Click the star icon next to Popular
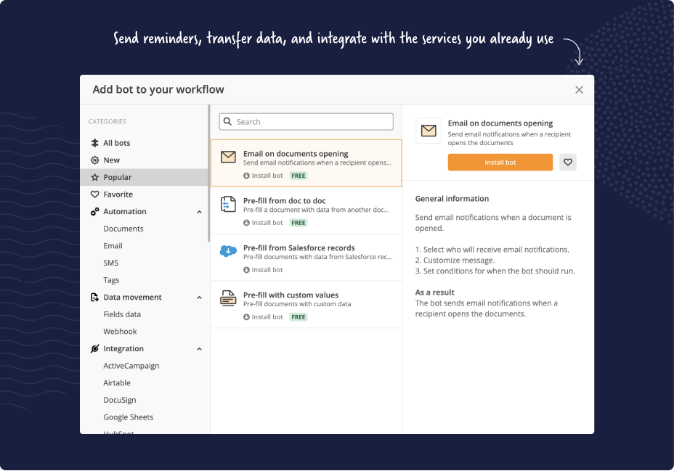 94,177
